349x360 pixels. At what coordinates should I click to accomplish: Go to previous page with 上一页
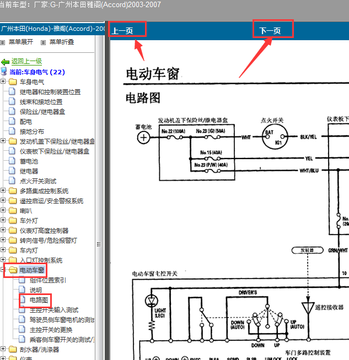[x=122, y=30]
